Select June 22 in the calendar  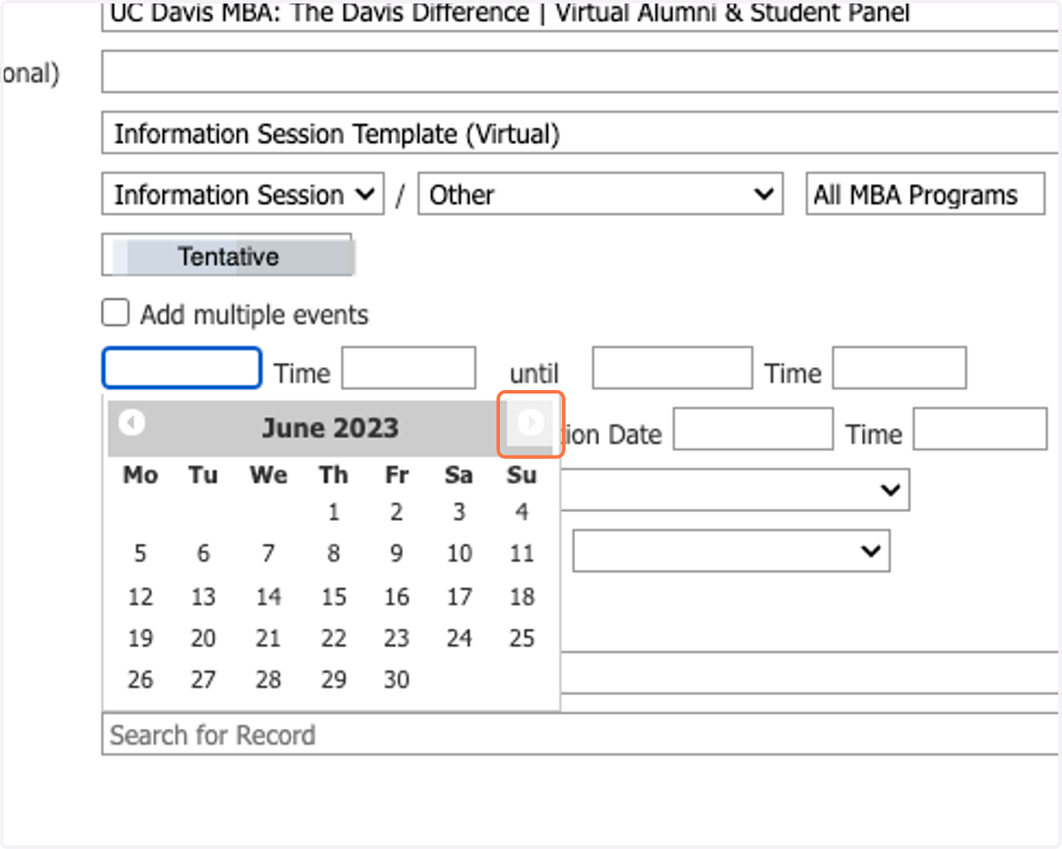point(334,638)
